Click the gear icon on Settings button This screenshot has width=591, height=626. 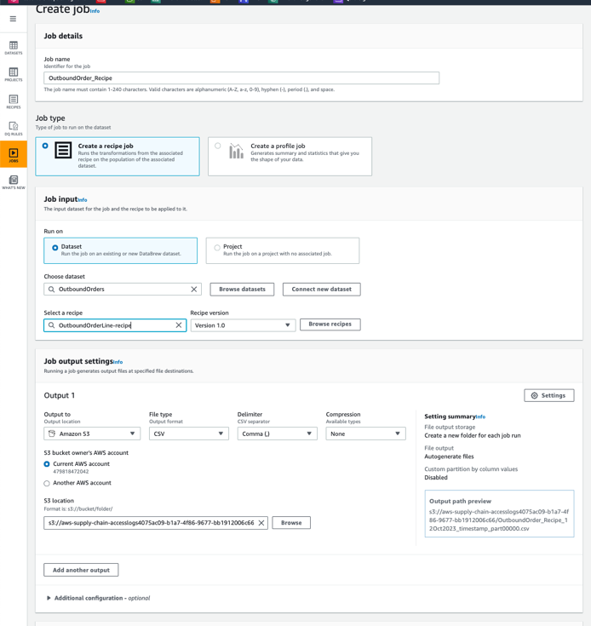pos(534,396)
